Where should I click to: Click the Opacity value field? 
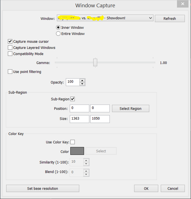point(73,82)
